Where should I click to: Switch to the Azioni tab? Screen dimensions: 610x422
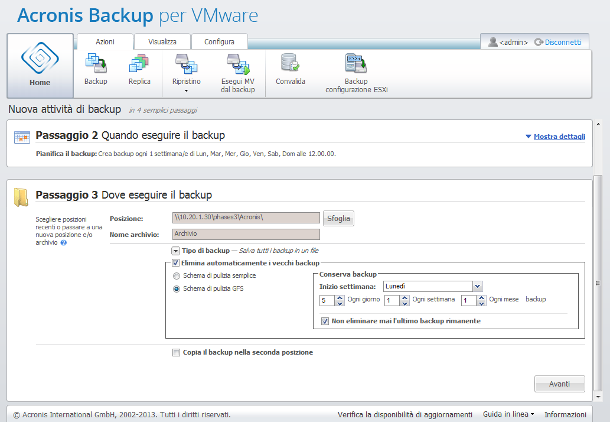(105, 41)
